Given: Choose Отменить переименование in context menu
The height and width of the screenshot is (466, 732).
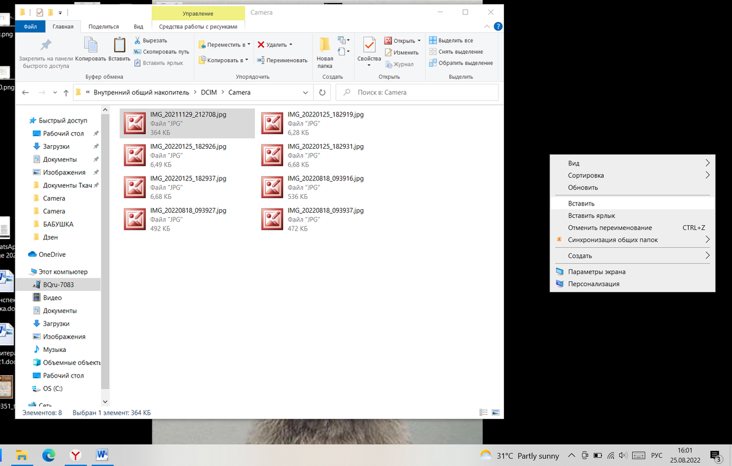Looking at the screenshot, I should pyautogui.click(x=632, y=228).
